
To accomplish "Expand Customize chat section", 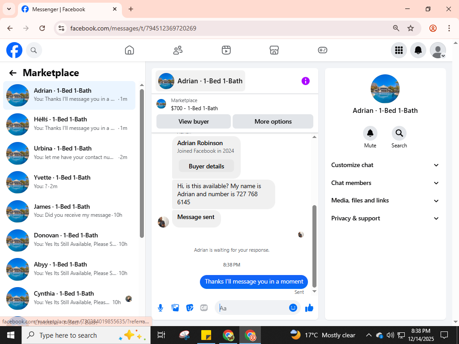I will click(x=385, y=165).
